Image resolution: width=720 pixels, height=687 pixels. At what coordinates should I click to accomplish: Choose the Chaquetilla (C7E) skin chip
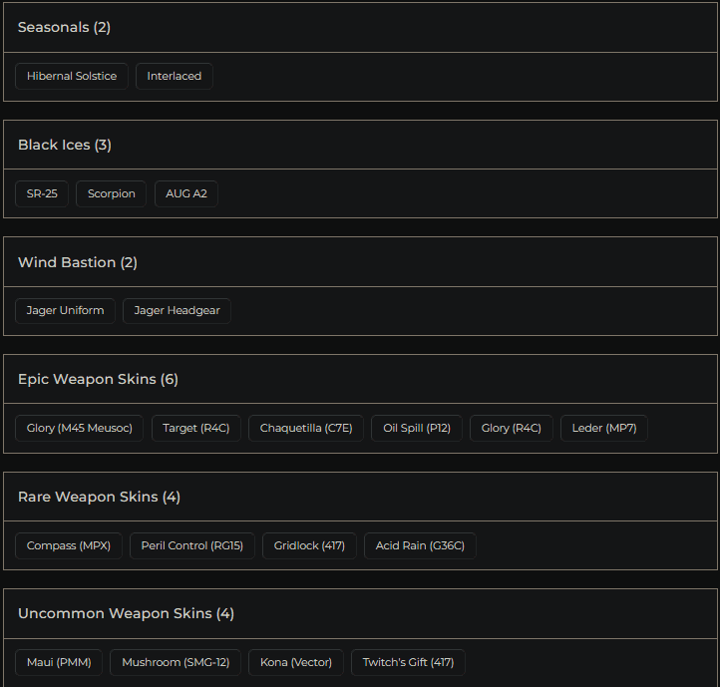tap(306, 429)
